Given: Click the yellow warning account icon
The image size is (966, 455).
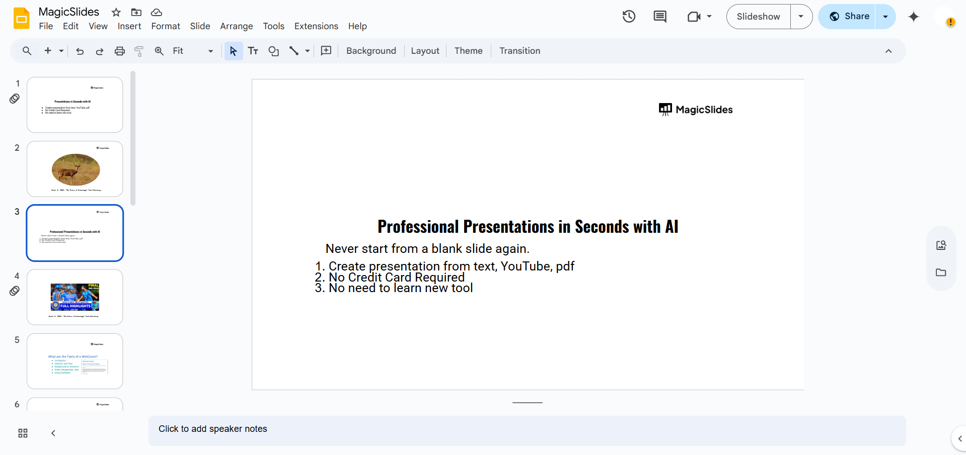Looking at the screenshot, I should point(950,22).
